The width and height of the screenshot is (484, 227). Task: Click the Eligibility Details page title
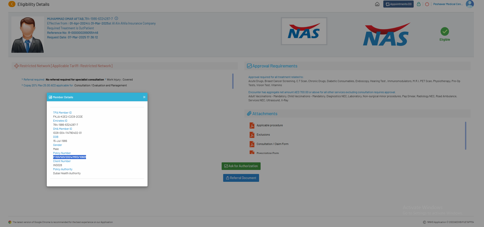coord(33,4)
